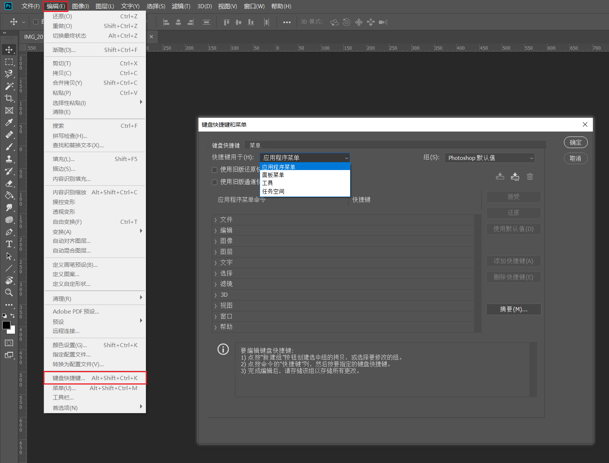The width and height of the screenshot is (609, 463).
Task: Switch to the 菜单 tab
Action: coord(255,145)
